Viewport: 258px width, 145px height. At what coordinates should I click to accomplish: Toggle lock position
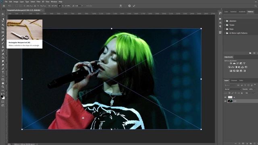click(235, 93)
